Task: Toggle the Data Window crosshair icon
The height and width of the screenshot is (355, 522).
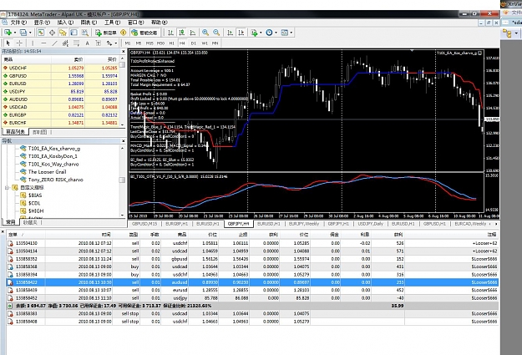Action: pos(52,33)
